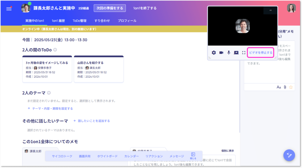Open my profile avatar at top right
Image resolution: width=302 pixels, height=168 pixels.
291,8
